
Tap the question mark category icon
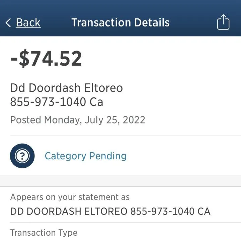22,156
